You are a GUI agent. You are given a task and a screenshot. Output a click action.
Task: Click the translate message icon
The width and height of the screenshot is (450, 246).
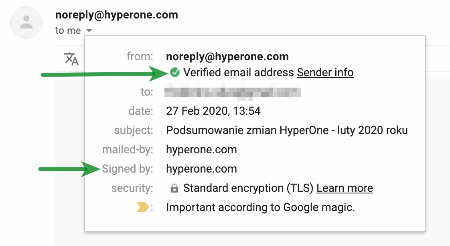point(71,59)
